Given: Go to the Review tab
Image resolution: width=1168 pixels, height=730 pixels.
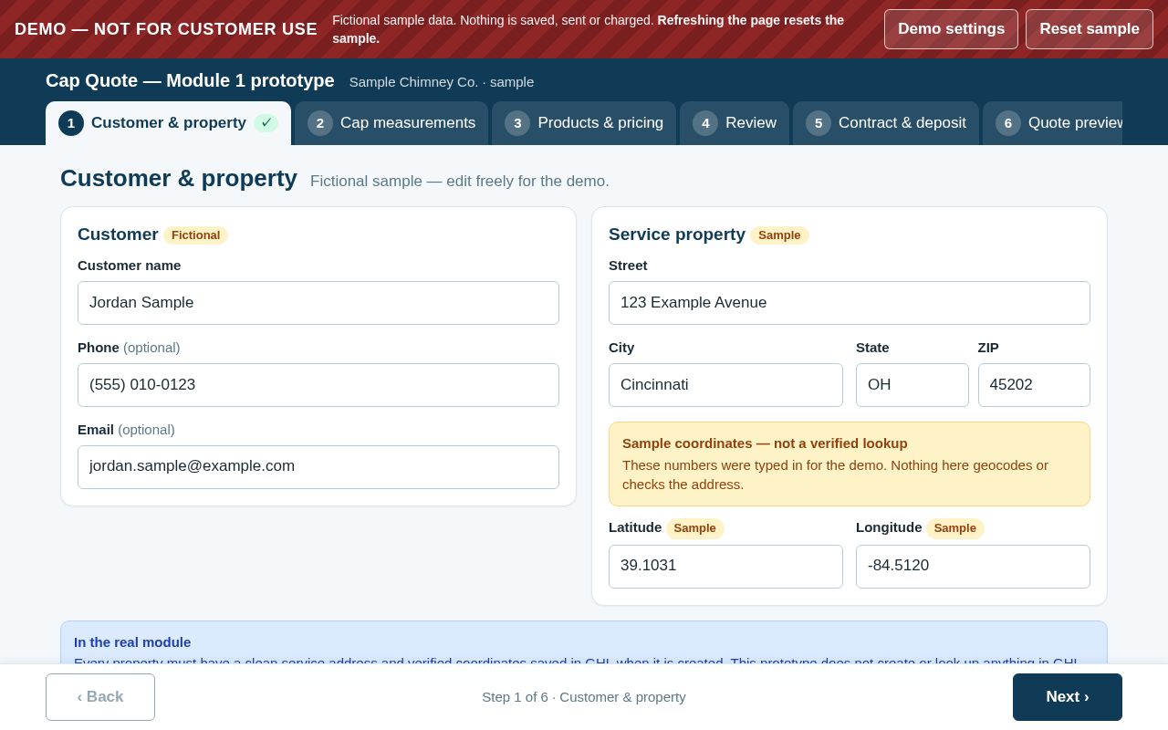Looking at the screenshot, I should coord(735,123).
